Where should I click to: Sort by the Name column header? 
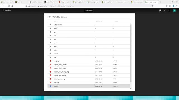[55, 21]
